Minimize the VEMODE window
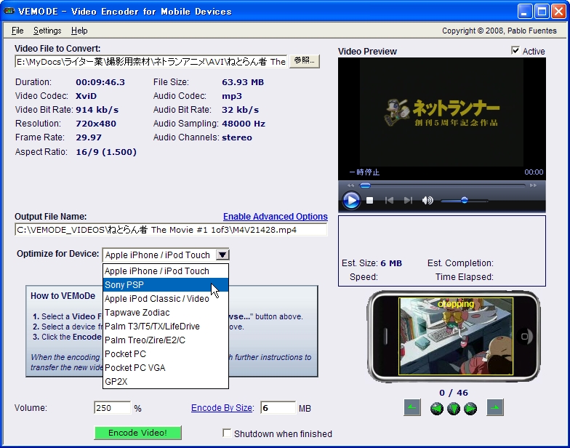This screenshot has height=448, width=570. (x=524, y=12)
